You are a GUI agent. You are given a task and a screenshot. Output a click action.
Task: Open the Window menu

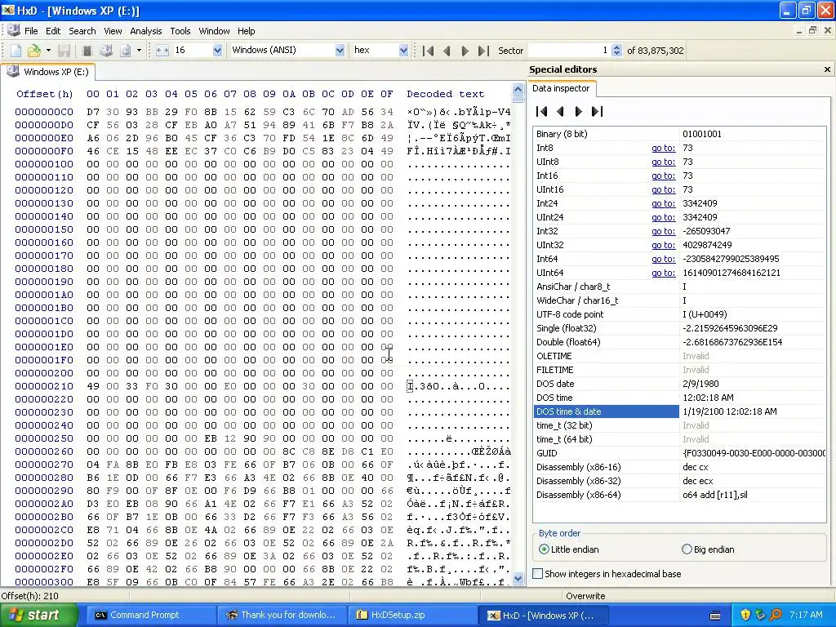(214, 31)
